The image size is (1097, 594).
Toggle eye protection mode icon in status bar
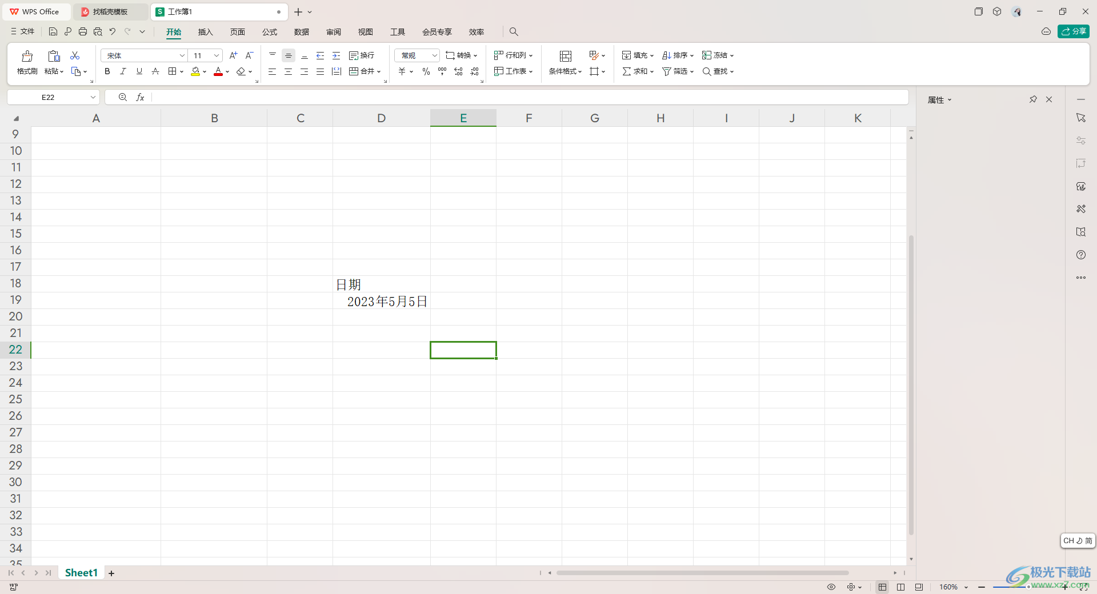pos(831,587)
